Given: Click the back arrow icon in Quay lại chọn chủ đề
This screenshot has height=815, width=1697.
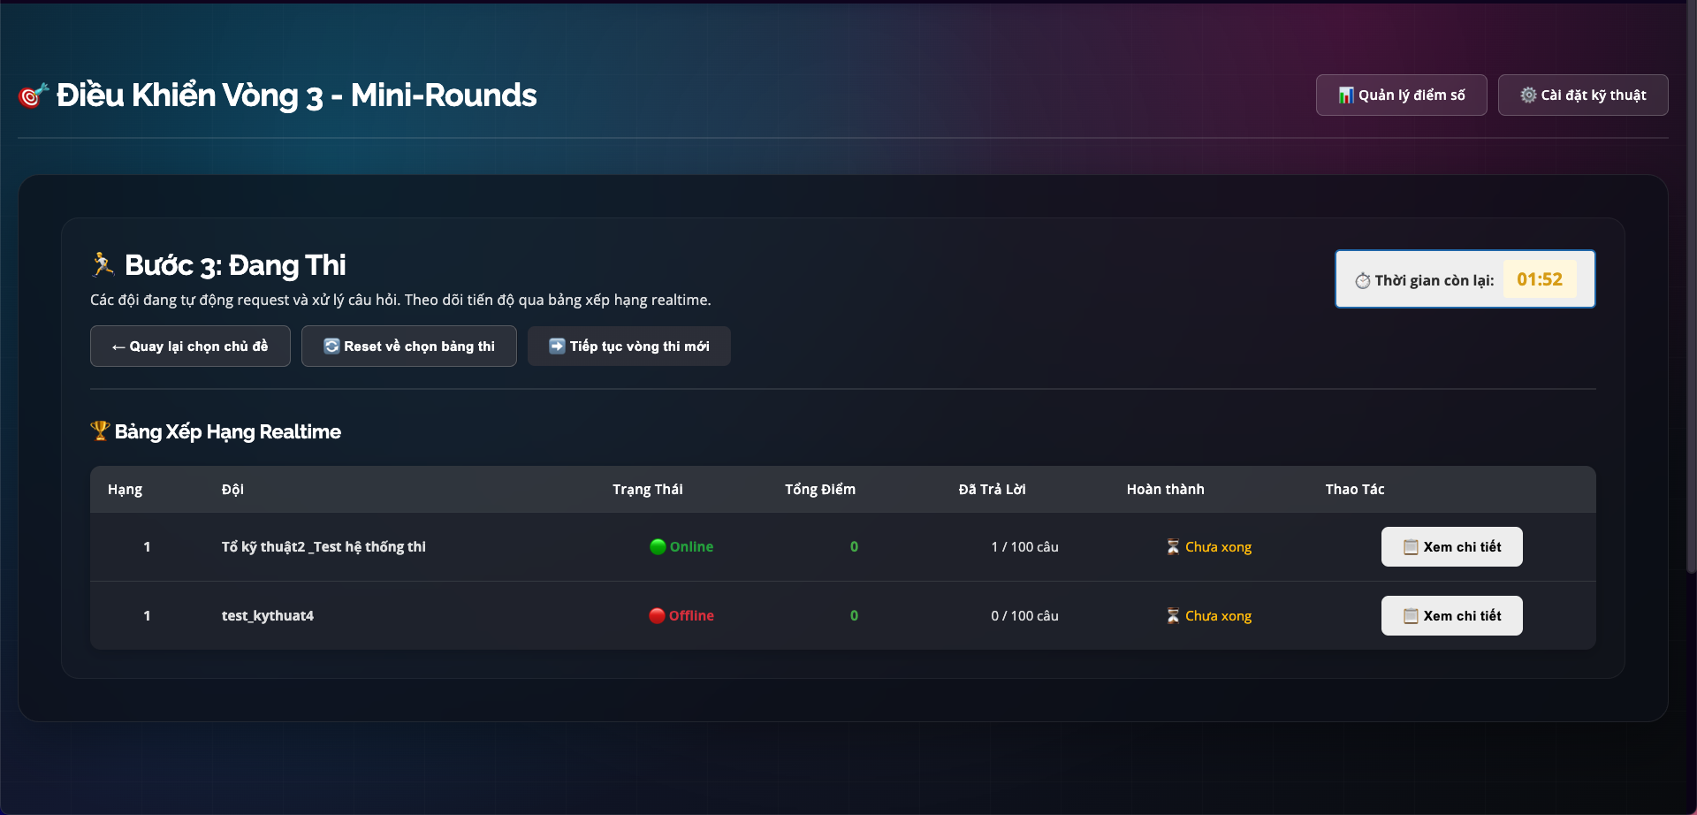Looking at the screenshot, I should coord(118,346).
